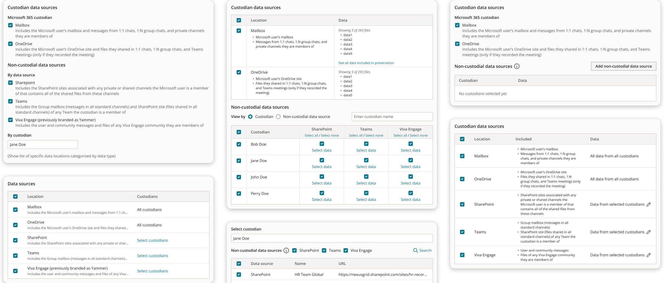
Task: Click the Enter custodian name search field
Action: [392, 117]
